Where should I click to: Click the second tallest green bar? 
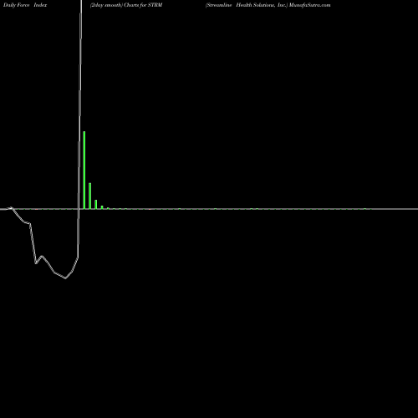(90, 196)
